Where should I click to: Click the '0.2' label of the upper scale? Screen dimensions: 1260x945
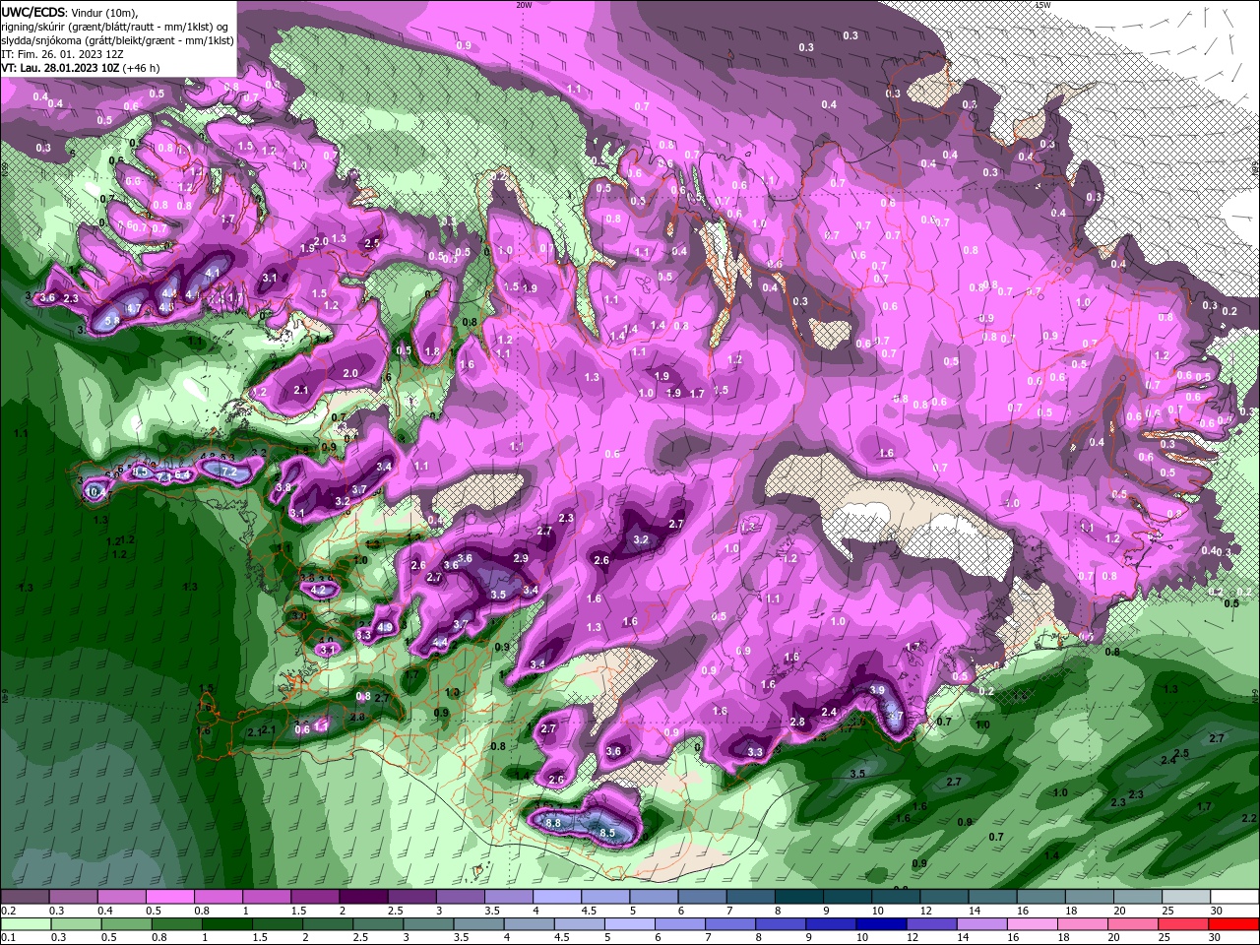8,911
